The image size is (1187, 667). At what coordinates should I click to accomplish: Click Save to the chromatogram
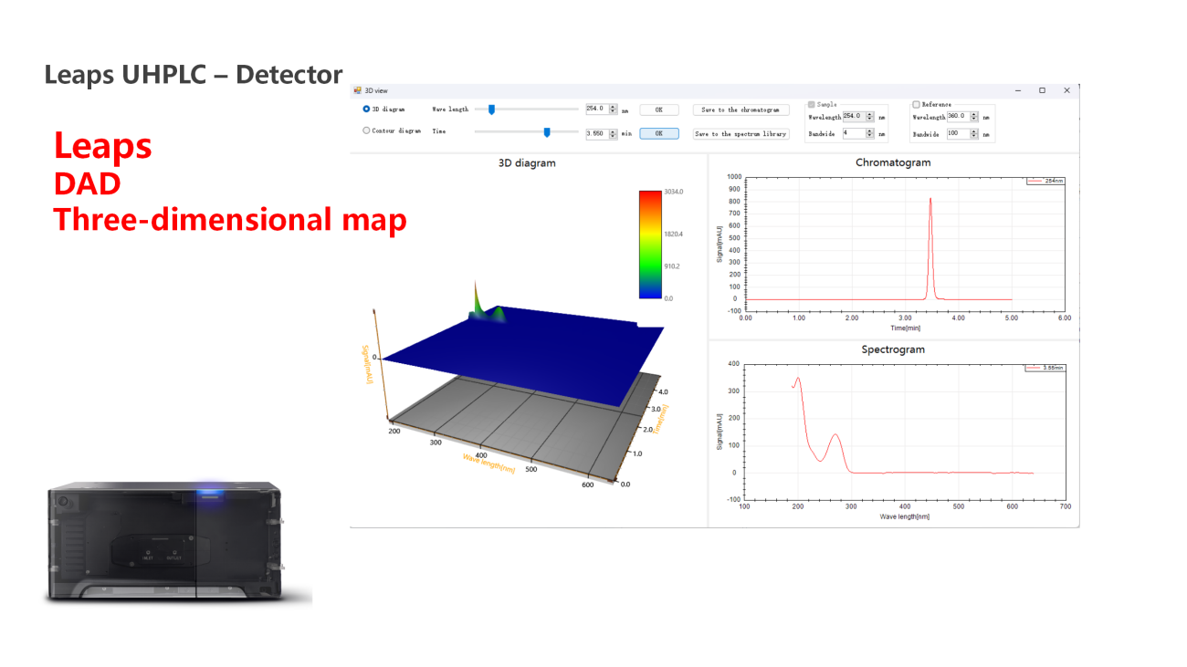741,109
